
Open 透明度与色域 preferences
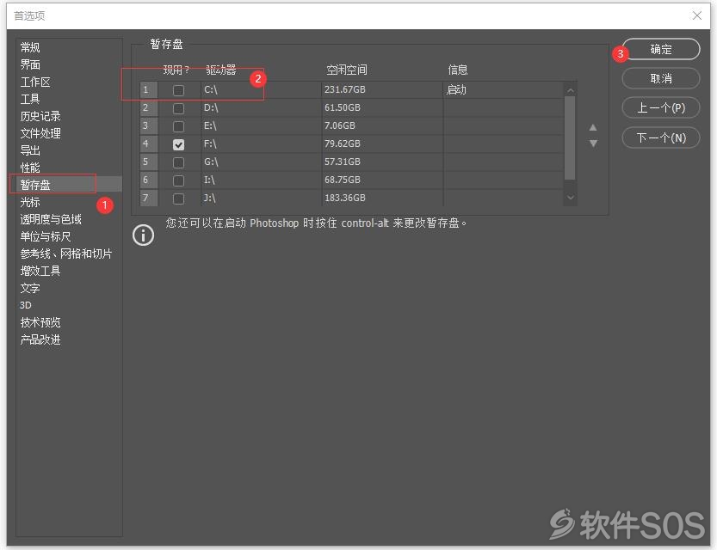(x=50, y=219)
